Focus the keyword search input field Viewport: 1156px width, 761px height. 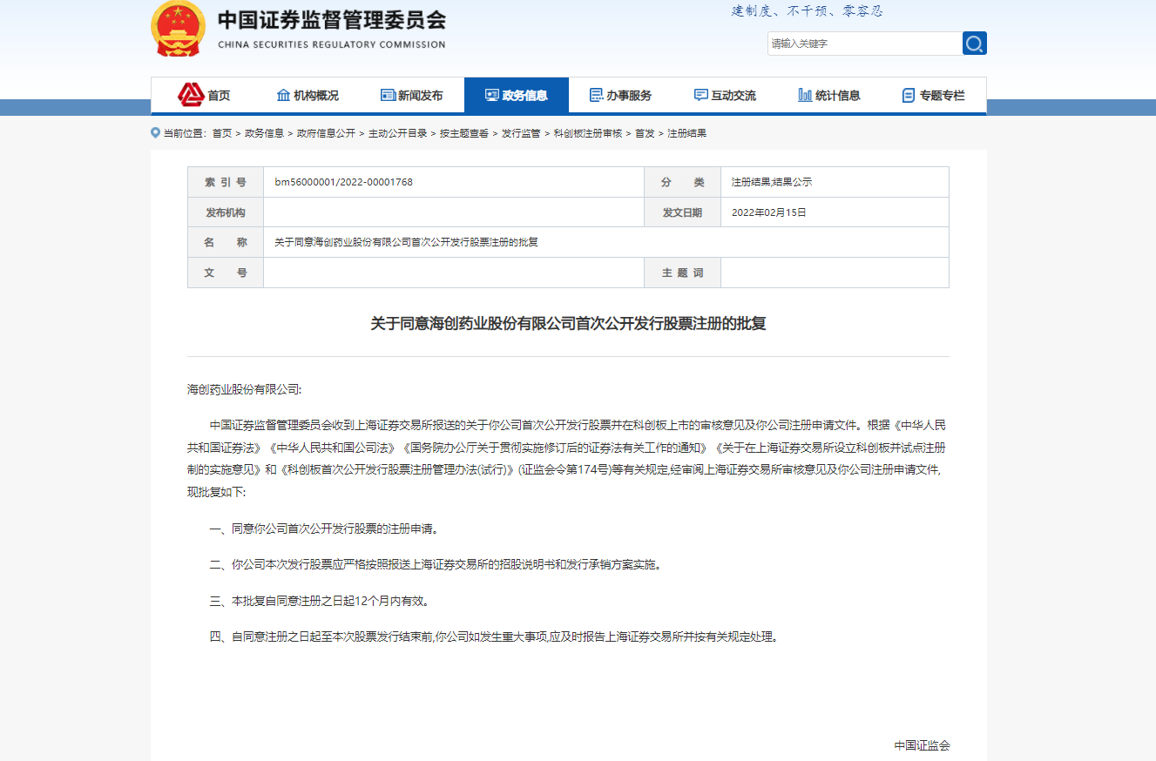(x=863, y=44)
